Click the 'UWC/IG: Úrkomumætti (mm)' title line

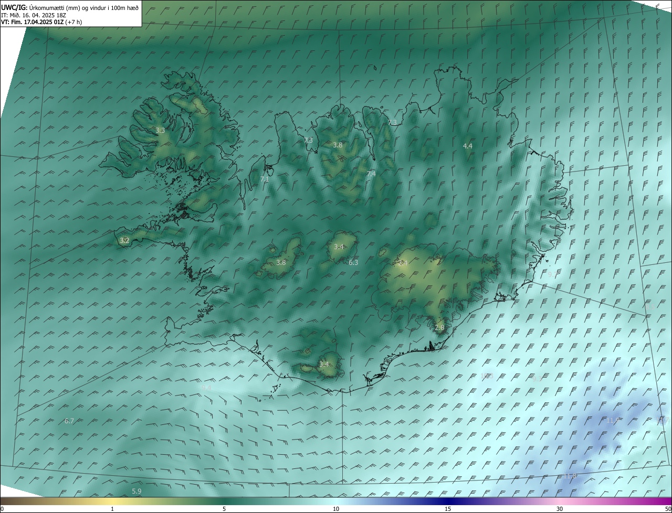pyautogui.click(x=70, y=7)
